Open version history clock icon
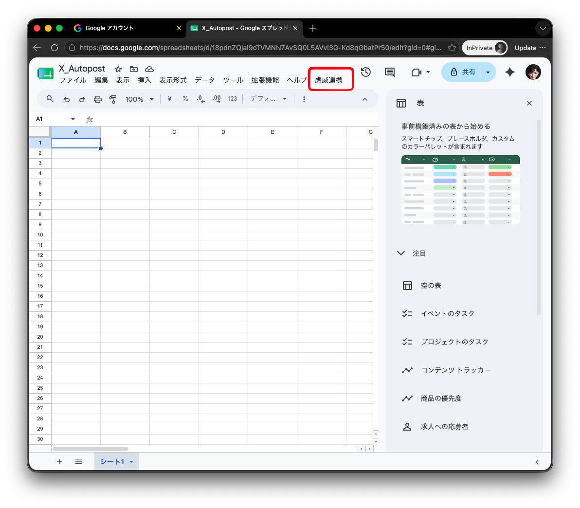The image size is (580, 508). 366,72
